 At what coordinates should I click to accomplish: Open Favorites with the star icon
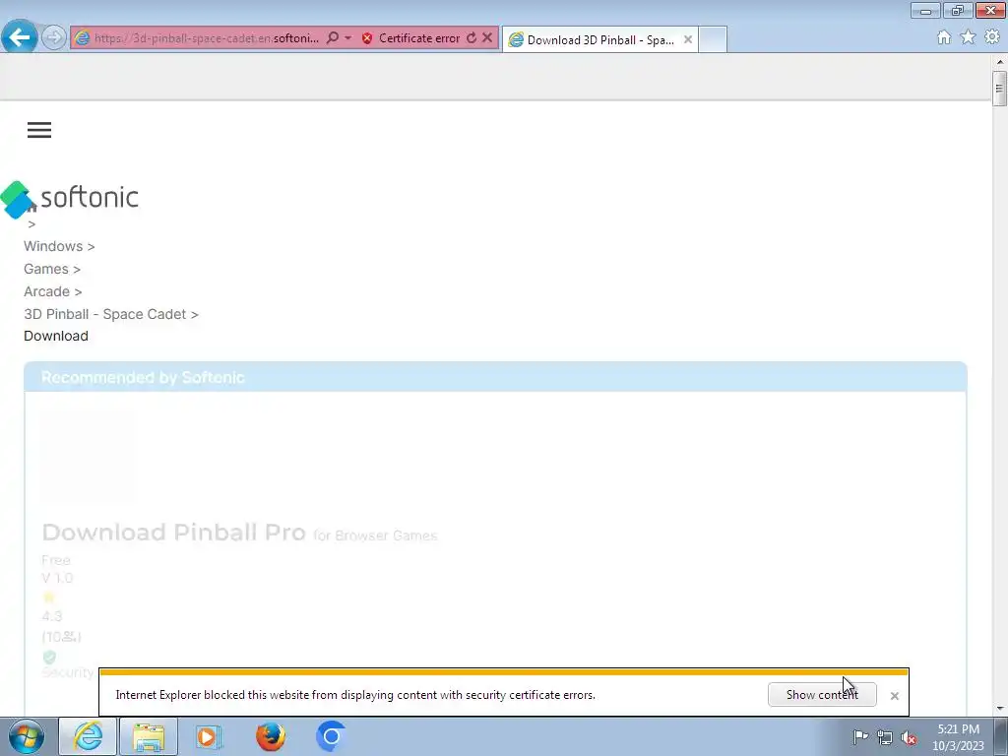tap(968, 37)
